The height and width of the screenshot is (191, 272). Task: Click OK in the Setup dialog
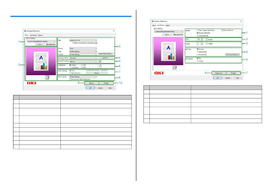[90, 88]
